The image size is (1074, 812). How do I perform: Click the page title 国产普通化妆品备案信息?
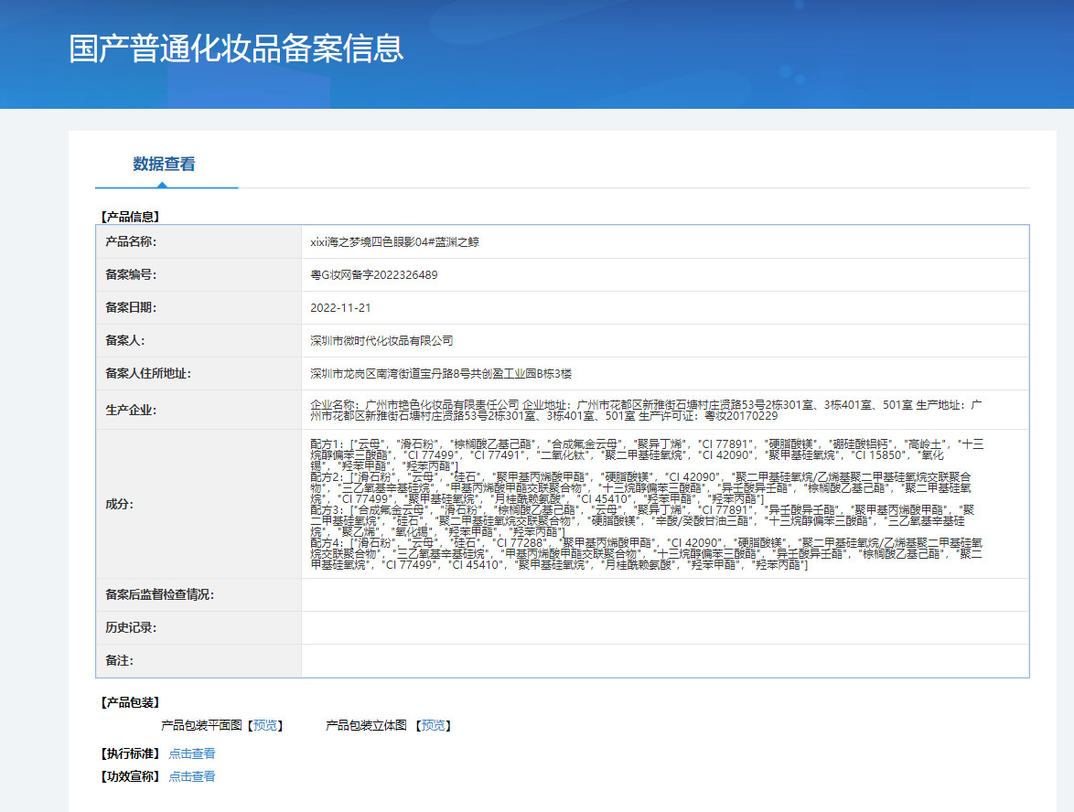pyautogui.click(x=236, y=48)
